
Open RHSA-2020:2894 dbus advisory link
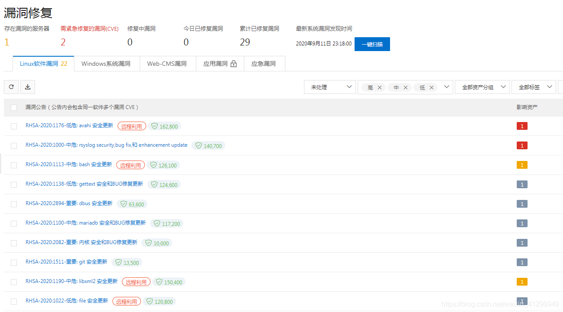(x=69, y=203)
